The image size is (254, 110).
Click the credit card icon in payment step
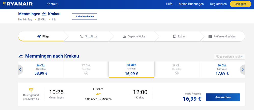click(210, 36)
